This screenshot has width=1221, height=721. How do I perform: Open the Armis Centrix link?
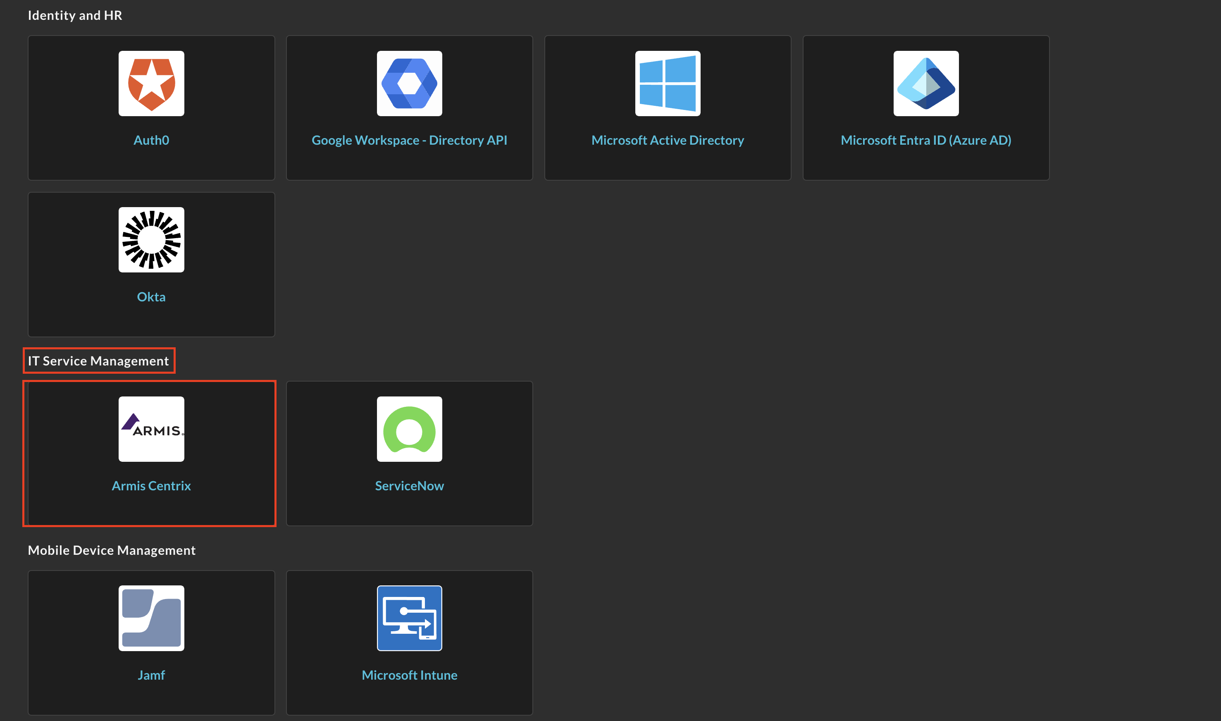click(151, 486)
